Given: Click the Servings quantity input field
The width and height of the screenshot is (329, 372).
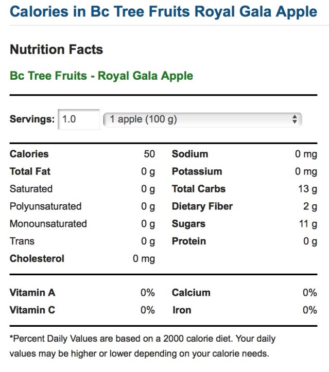Looking at the screenshot, I should coord(79,119).
